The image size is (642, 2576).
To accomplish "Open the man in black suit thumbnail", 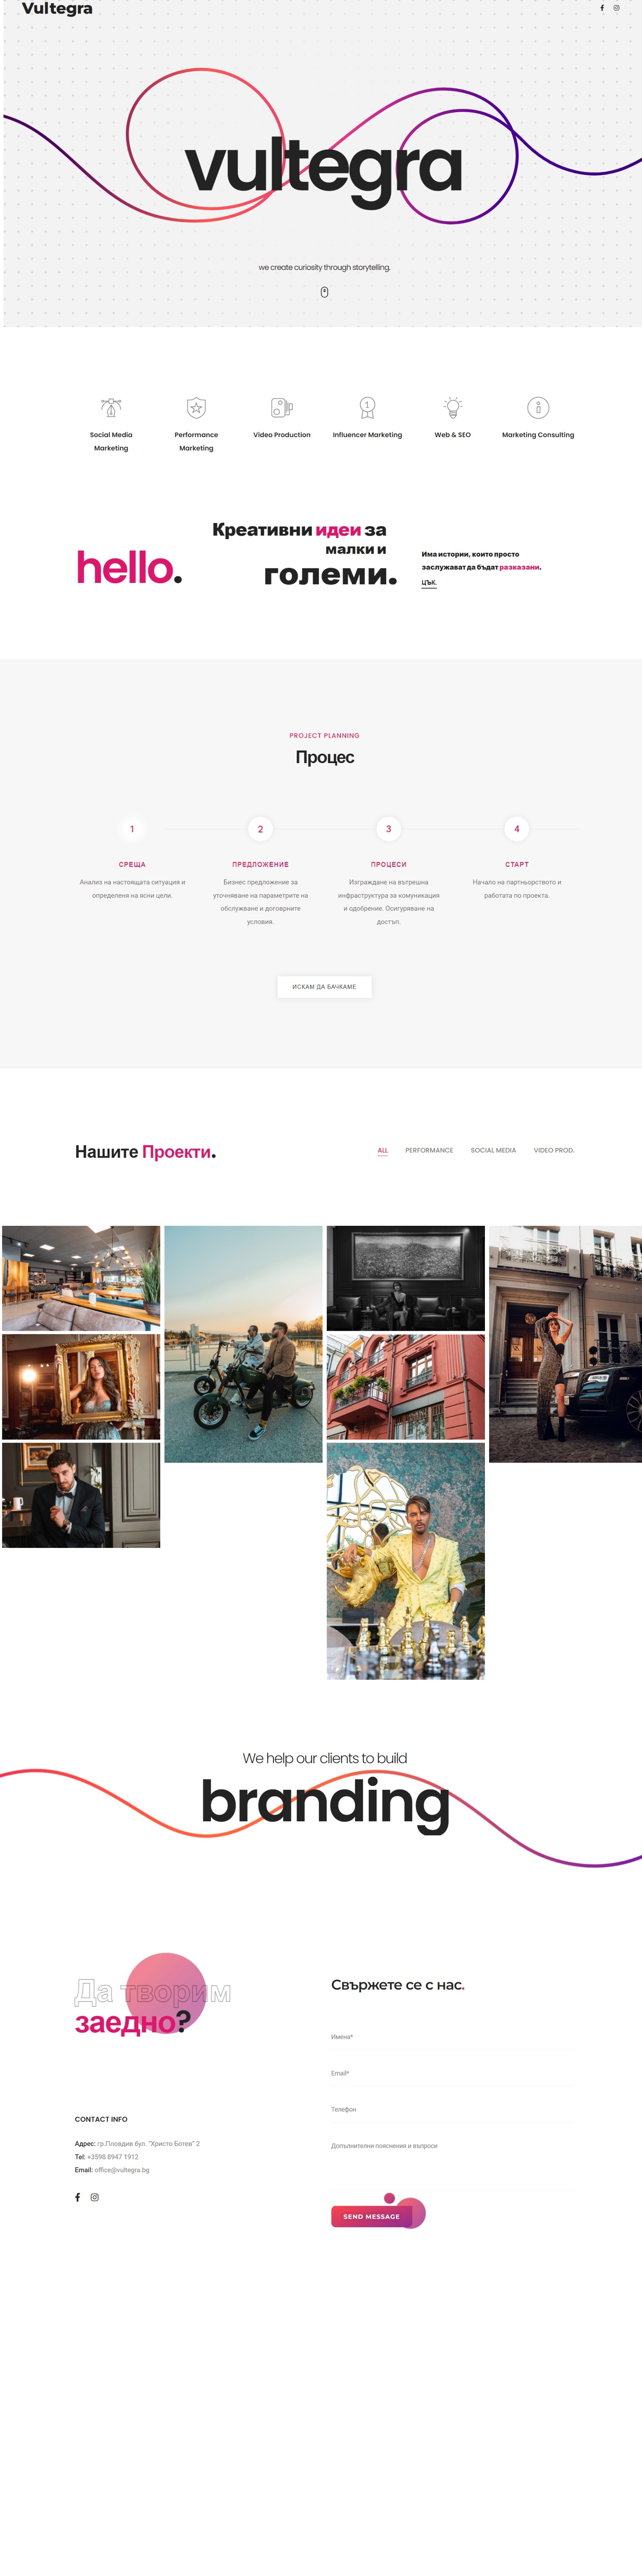I will (x=81, y=1495).
